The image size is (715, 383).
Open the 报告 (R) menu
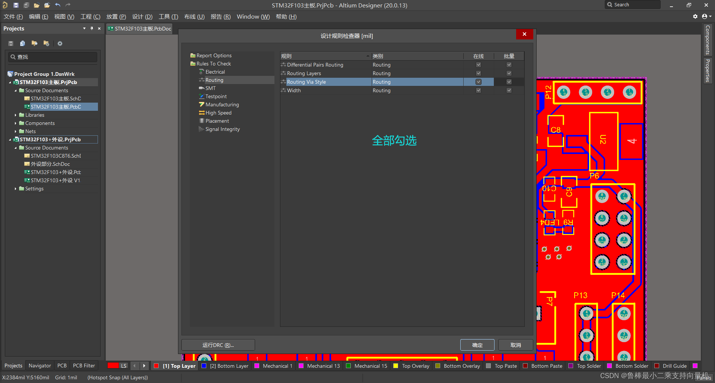coord(220,17)
